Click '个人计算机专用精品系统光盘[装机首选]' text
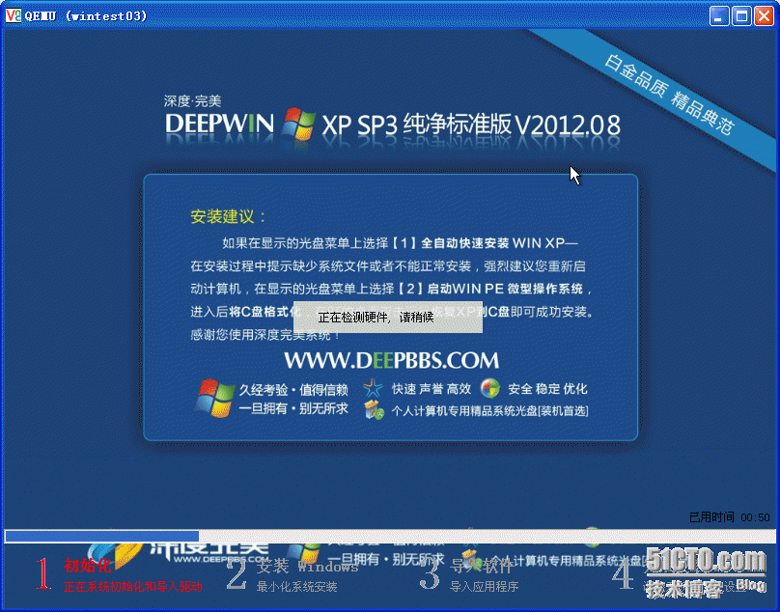This screenshot has width=780, height=612. pos(490,411)
